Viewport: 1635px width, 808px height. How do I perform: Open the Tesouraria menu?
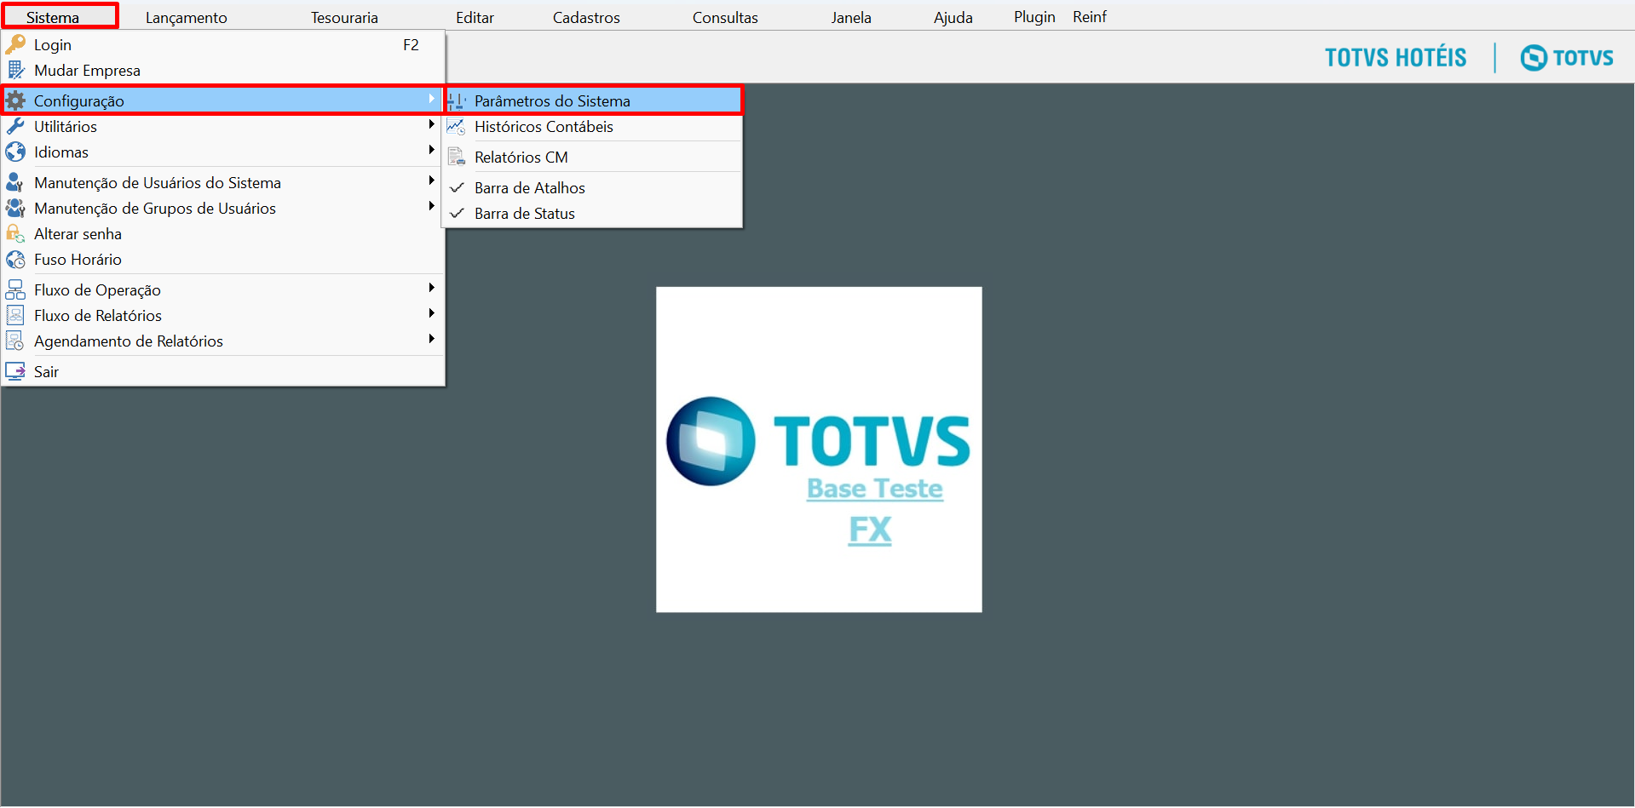(343, 16)
